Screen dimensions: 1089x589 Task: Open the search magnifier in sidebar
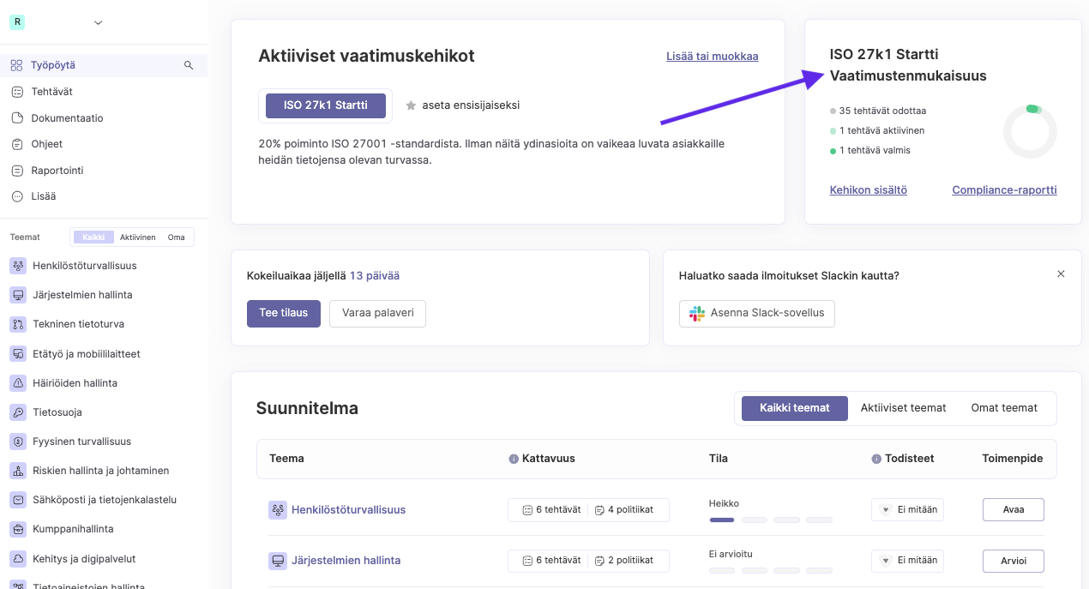(189, 65)
